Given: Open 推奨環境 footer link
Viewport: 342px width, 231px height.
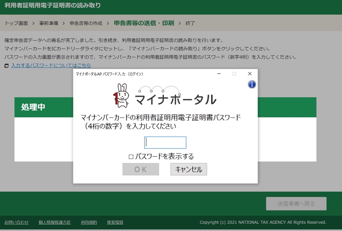Looking at the screenshot, I should tap(115, 222).
